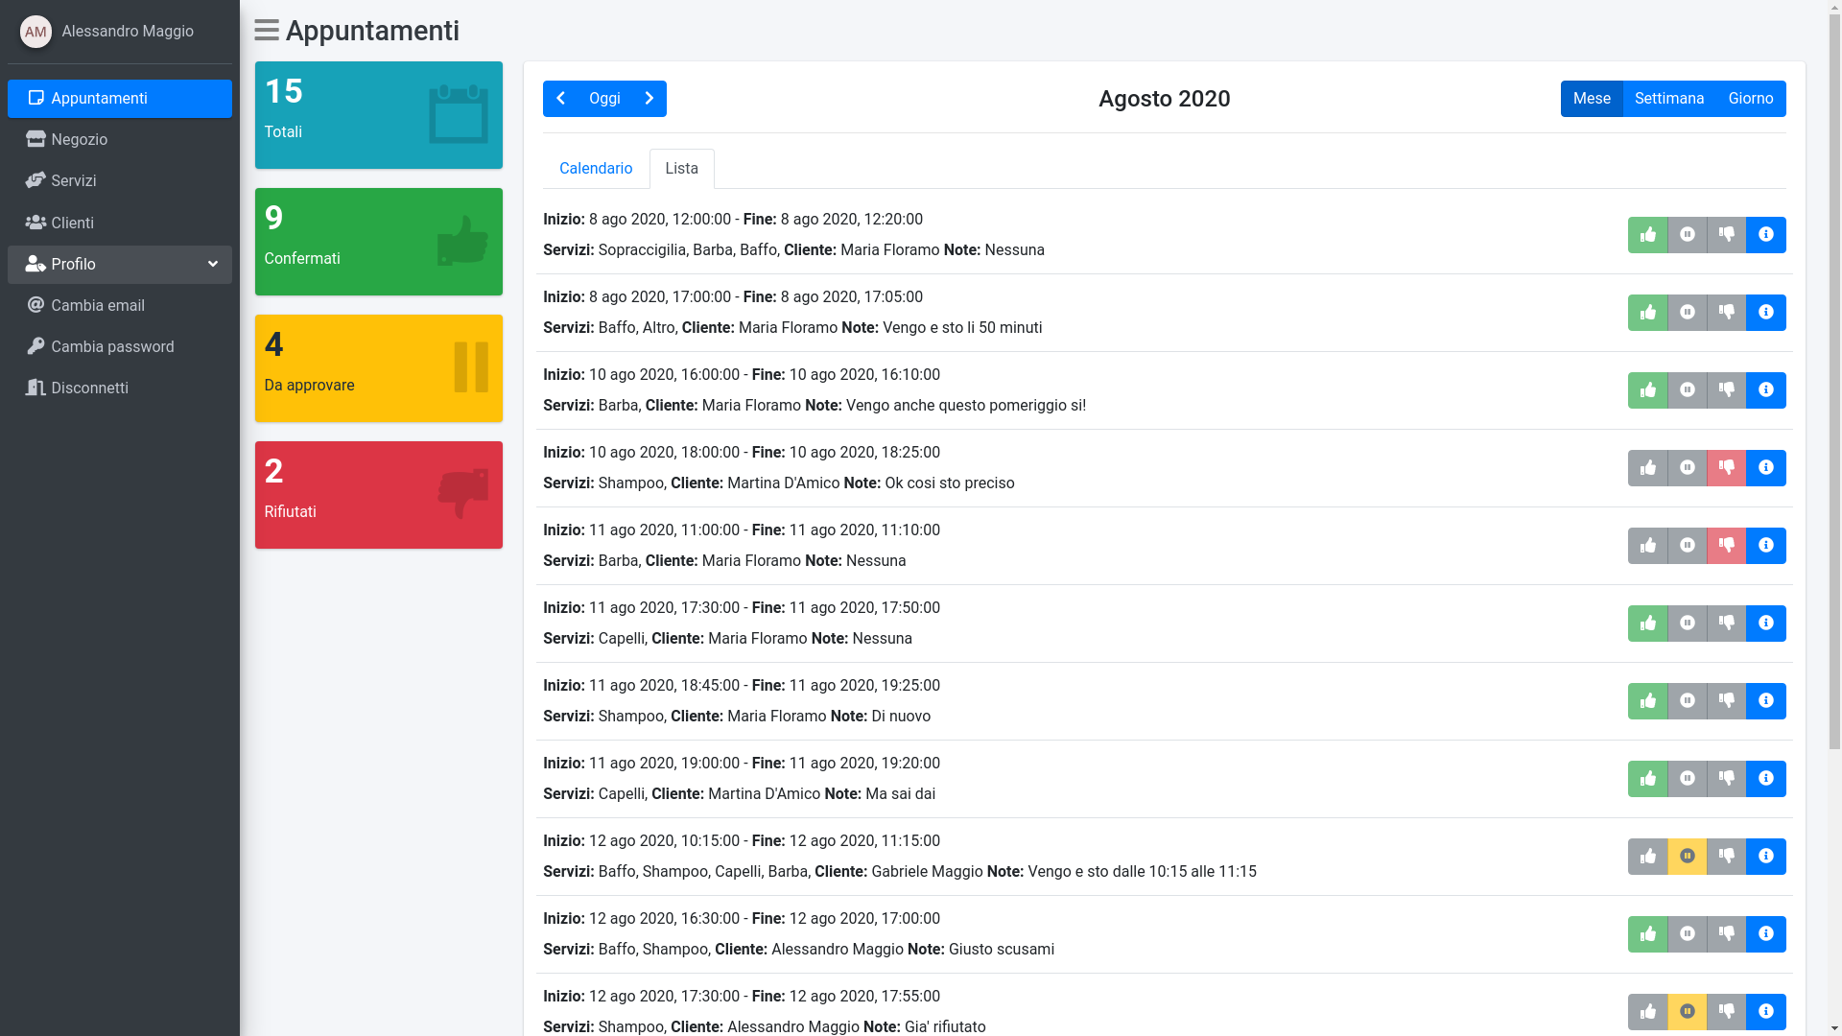Open info for the 8 ago 12:00 appointment
1842x1036 pixels.
point(1765,235)
